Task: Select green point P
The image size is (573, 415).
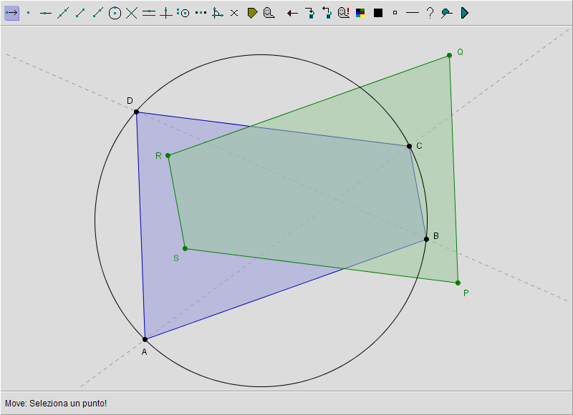Action: 458,283
